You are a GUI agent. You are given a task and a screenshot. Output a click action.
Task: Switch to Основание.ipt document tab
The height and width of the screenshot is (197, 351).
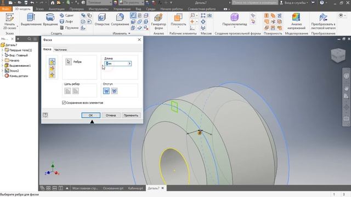tap(113, 188)
